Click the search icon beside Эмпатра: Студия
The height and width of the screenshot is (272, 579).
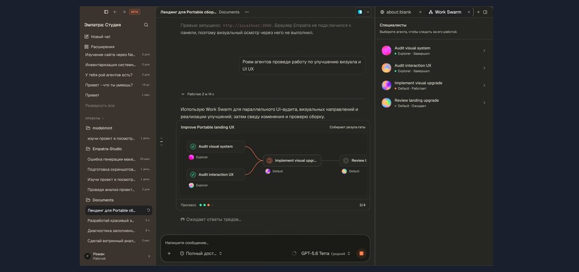[x=146, y=25]
